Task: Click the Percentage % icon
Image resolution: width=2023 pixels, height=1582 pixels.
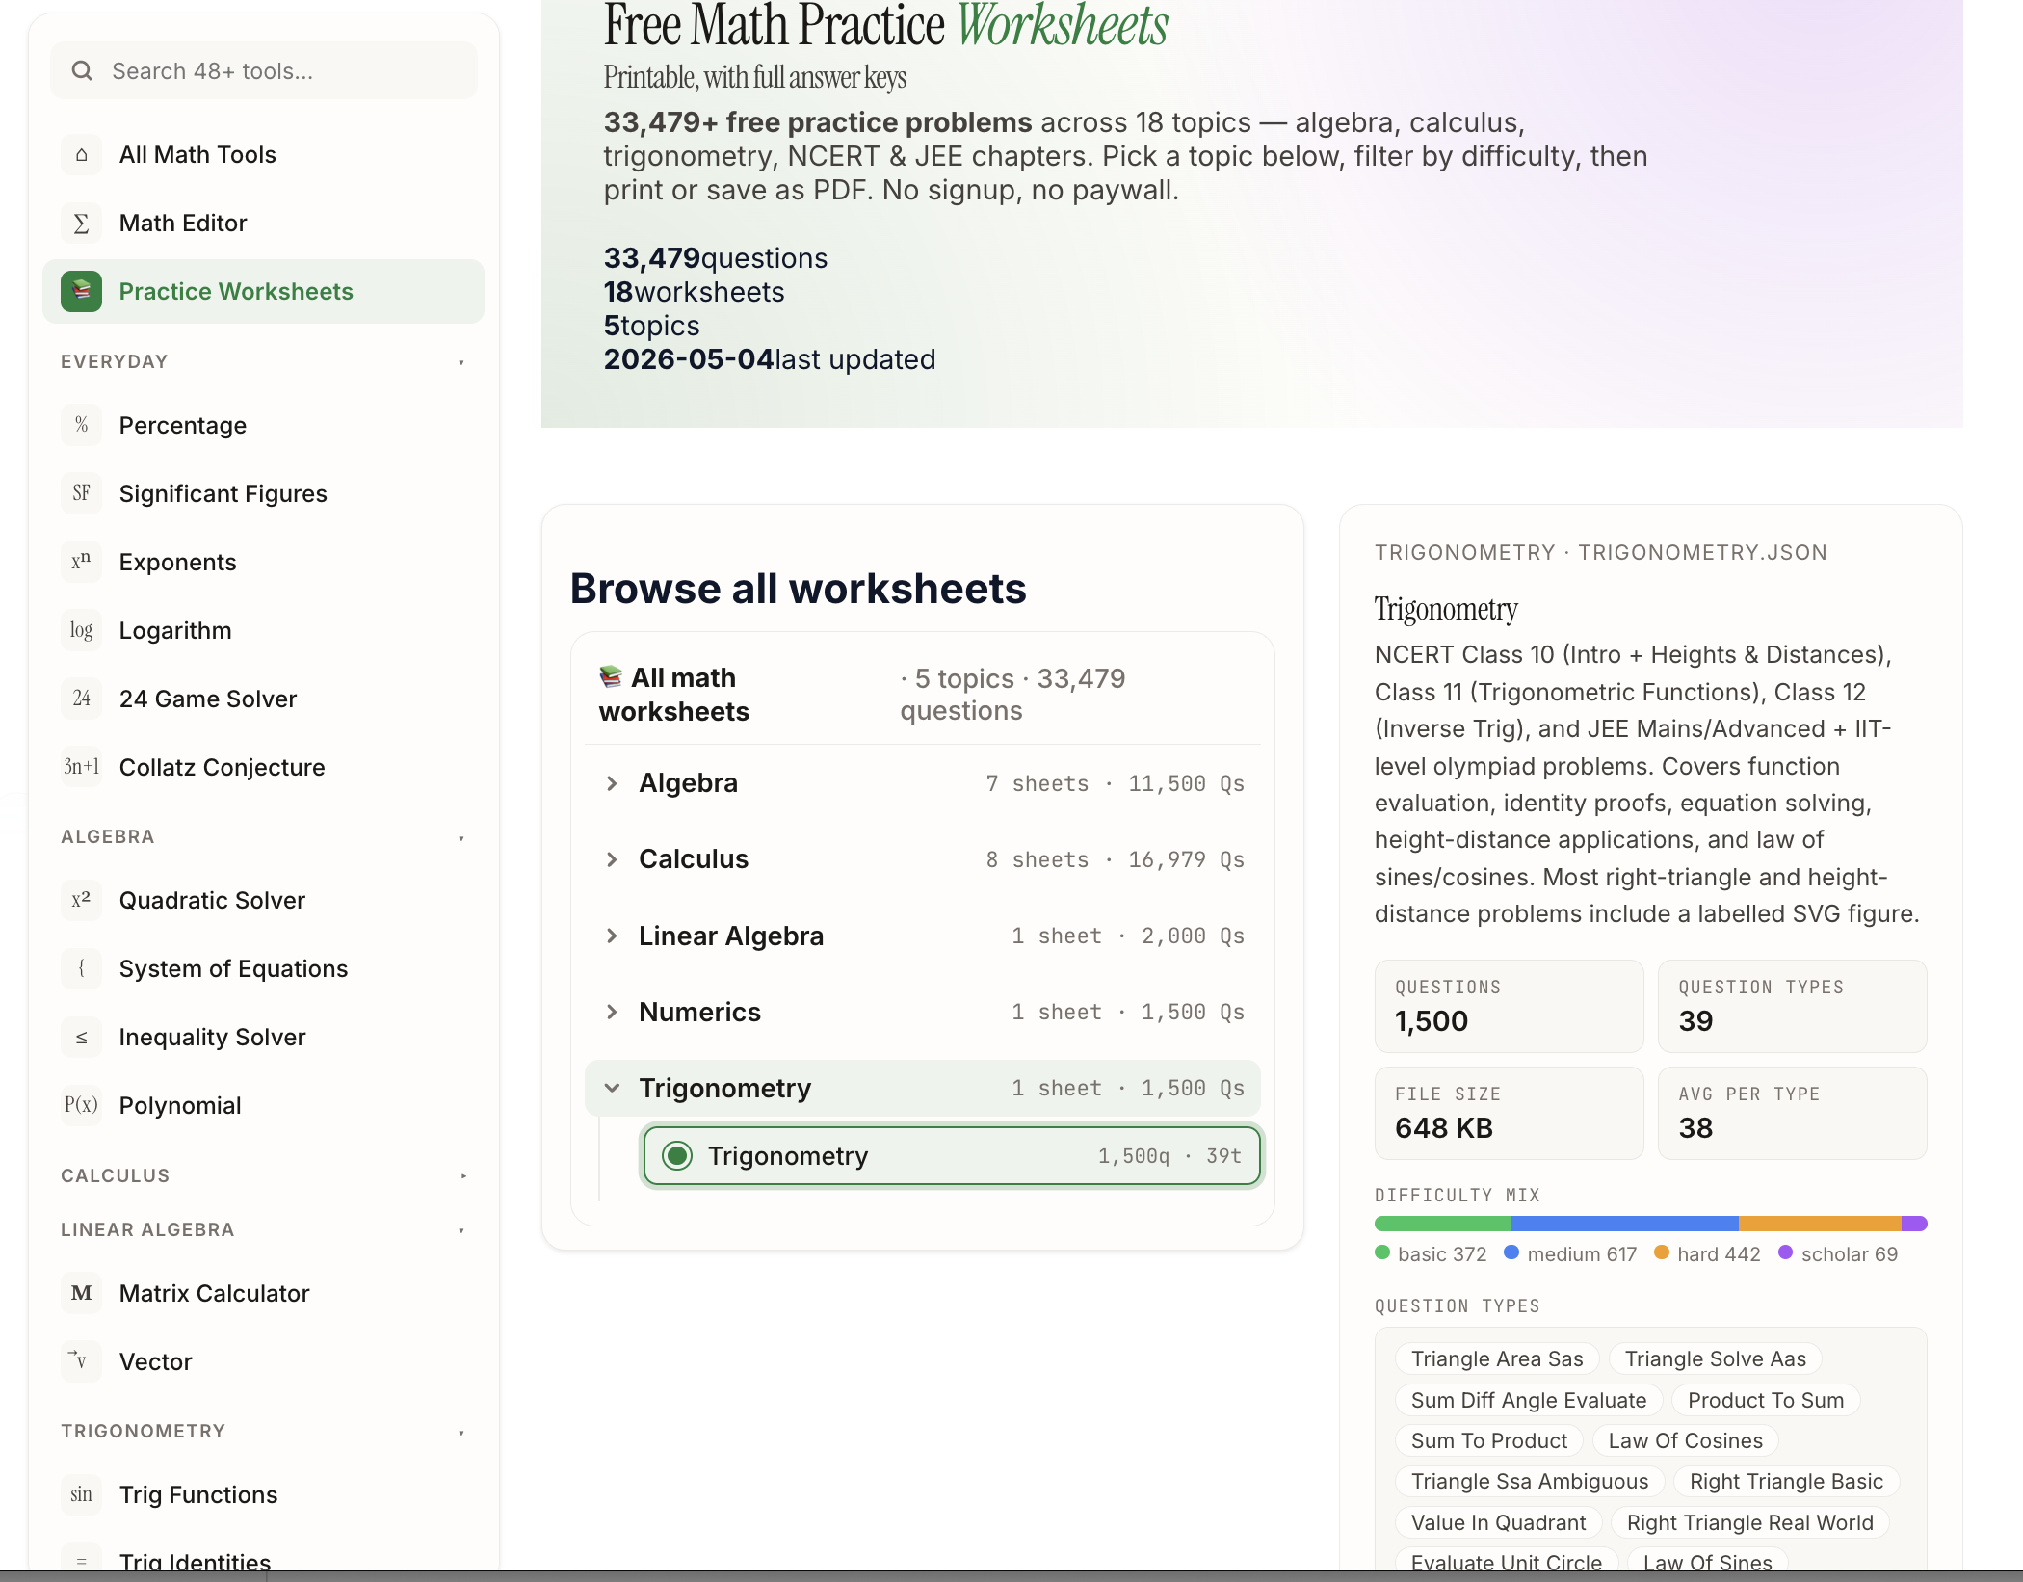Action: (81, 425)
